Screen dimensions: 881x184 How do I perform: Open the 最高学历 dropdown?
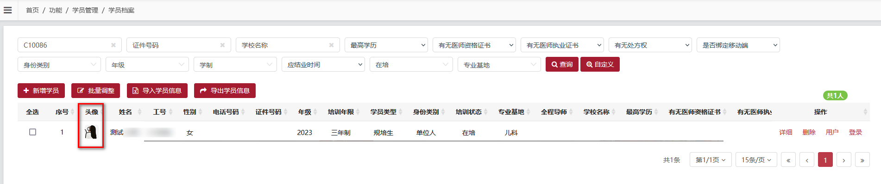[x=386, y=45]
